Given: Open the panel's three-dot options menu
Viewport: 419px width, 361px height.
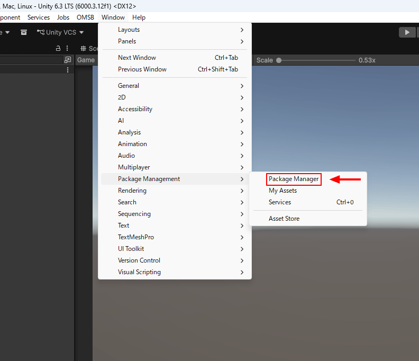Looking at the screenshot, I should pyautogui.click(x=67, y=48).
